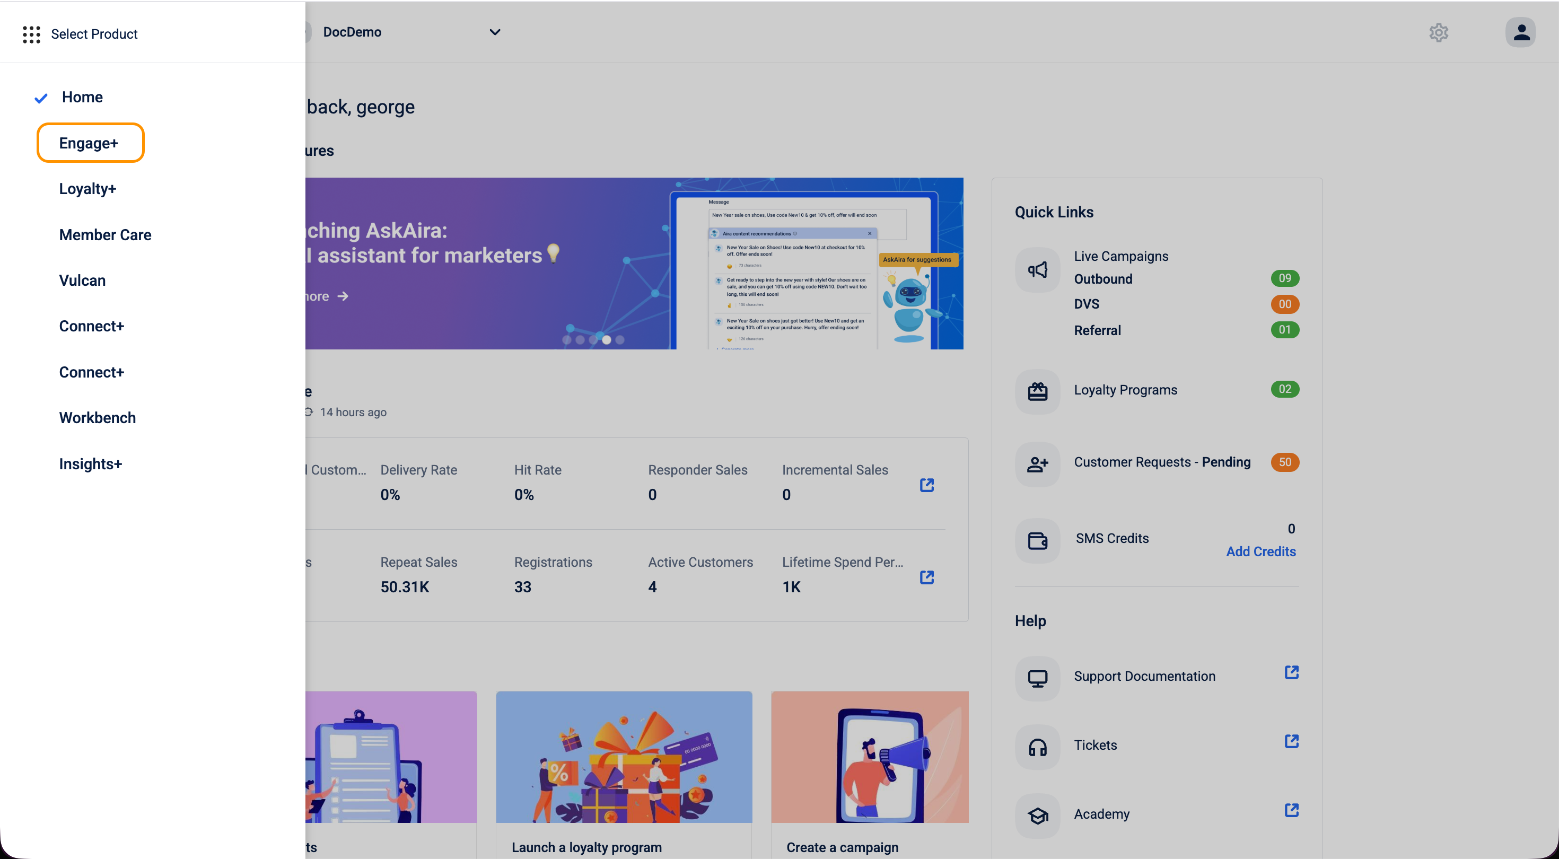The image size is (1559, 859).
Task: Click the Live Campaigns megaphone icon
Action: tap(1037, 270)
